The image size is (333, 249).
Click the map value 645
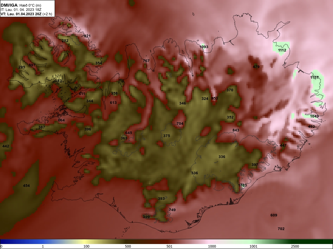(129, 133)
